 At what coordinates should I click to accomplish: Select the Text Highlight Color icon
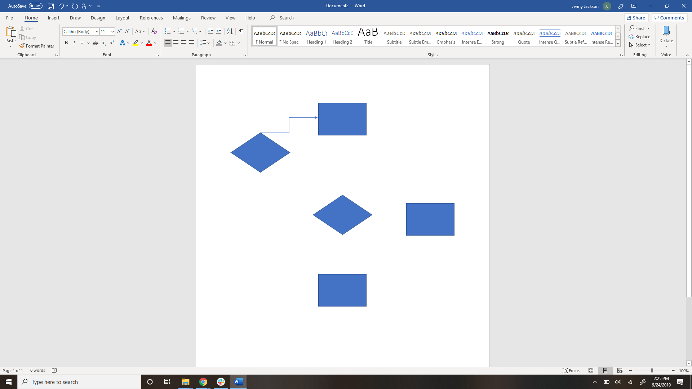tap(135, 43)
